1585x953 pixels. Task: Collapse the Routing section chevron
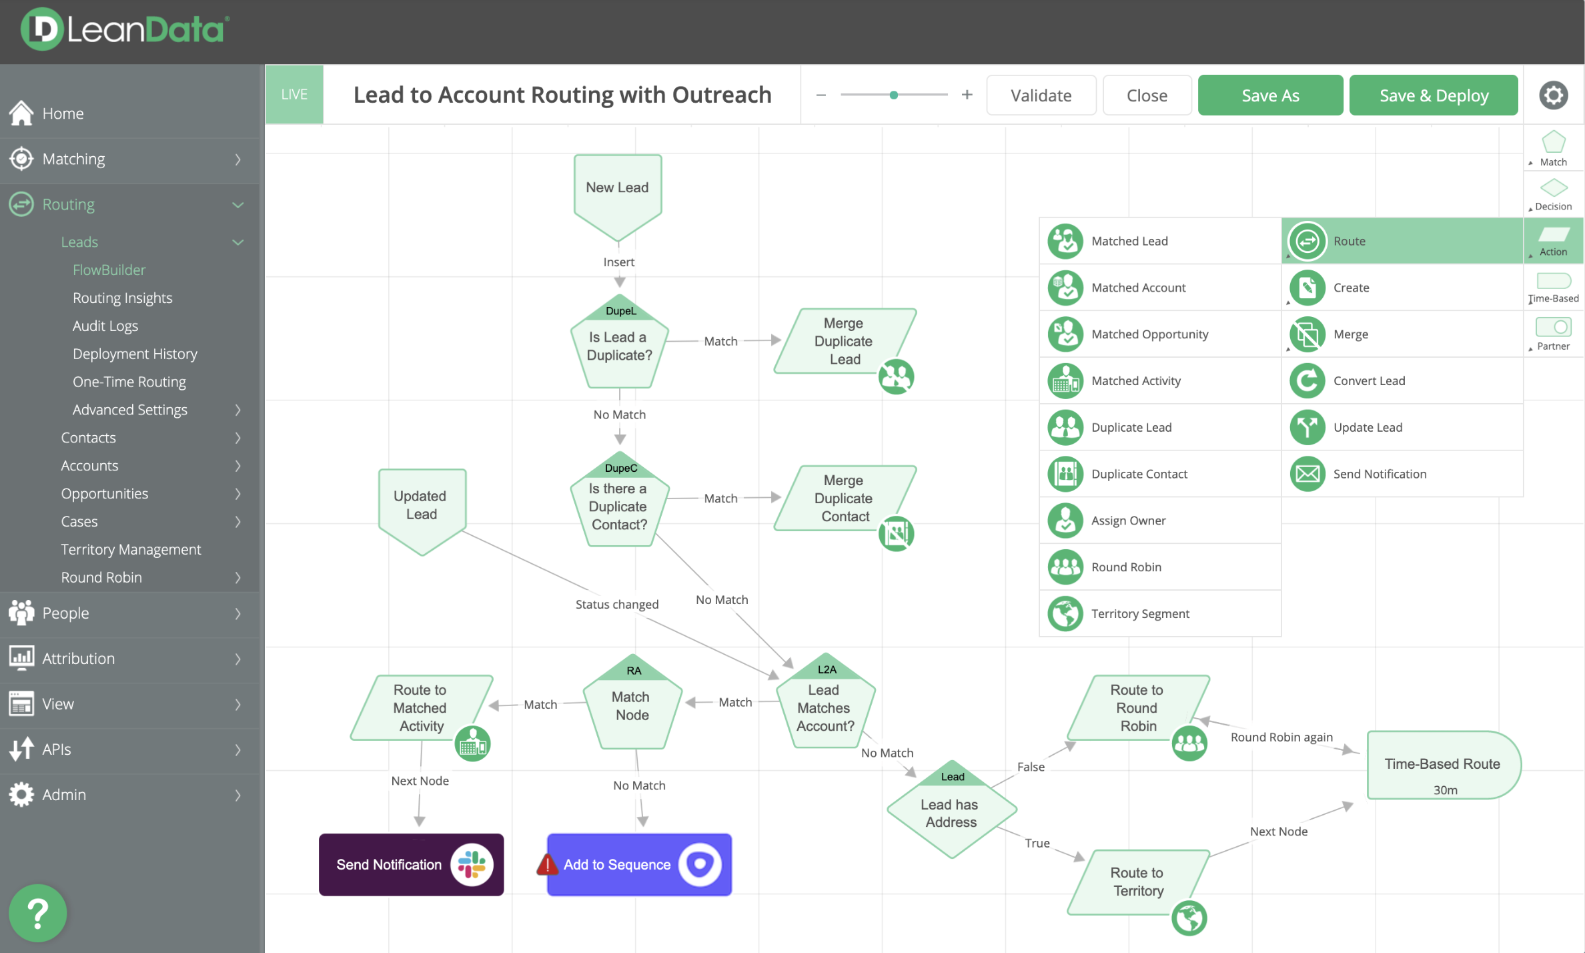[x=238, y=205]
